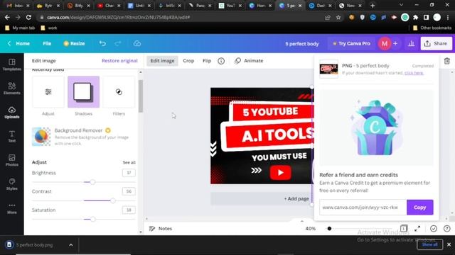Open the Notes panel
The image size is (455, 255).
[x=161, y=229]
